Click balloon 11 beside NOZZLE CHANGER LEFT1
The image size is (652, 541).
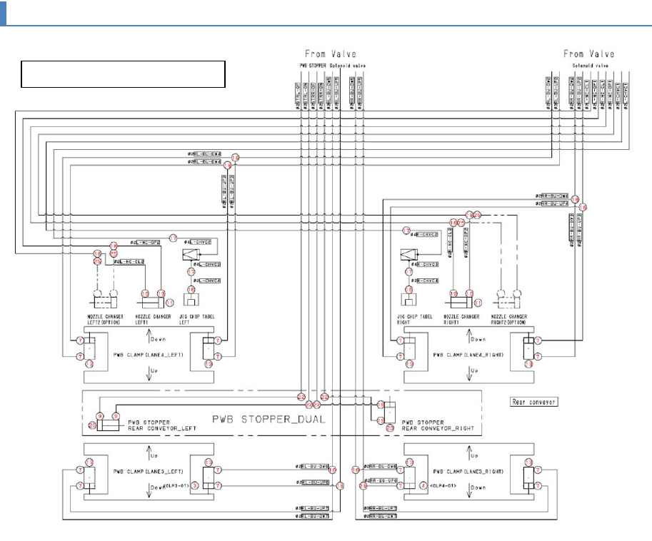click(x=170, y=303)
